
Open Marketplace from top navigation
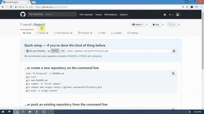pos(111,15)
